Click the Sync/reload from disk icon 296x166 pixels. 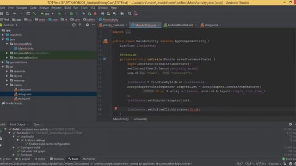pyautogui.click(x=7, y=13)
